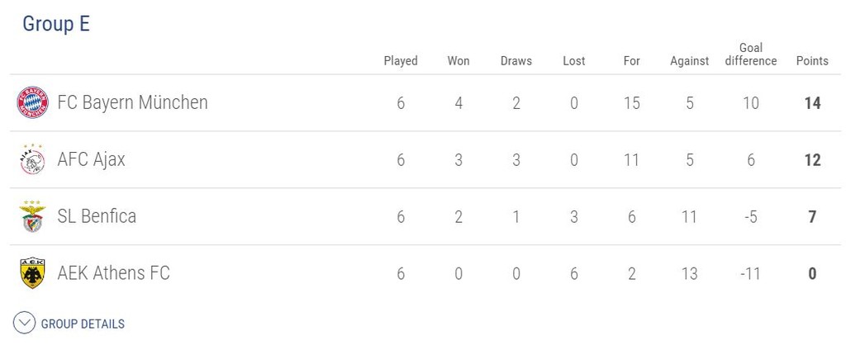Click the SL Benfica eagle crest
The width and height of the screenshot is (846, 355).
pos(32,216)
